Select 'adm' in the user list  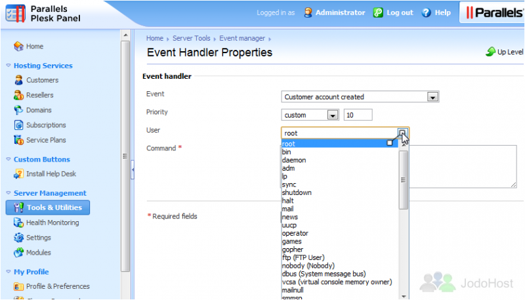tap(340, 168)
